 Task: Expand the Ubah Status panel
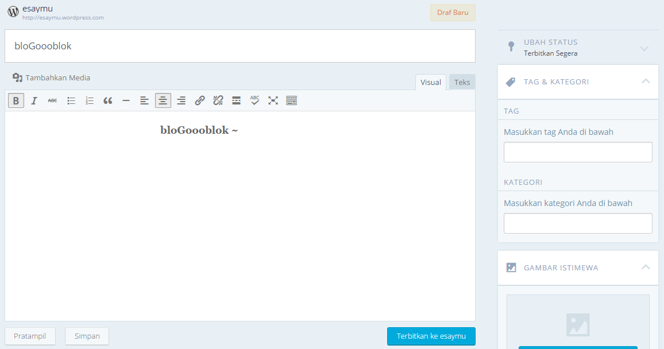pyautogui.click(x=644, y=49)
